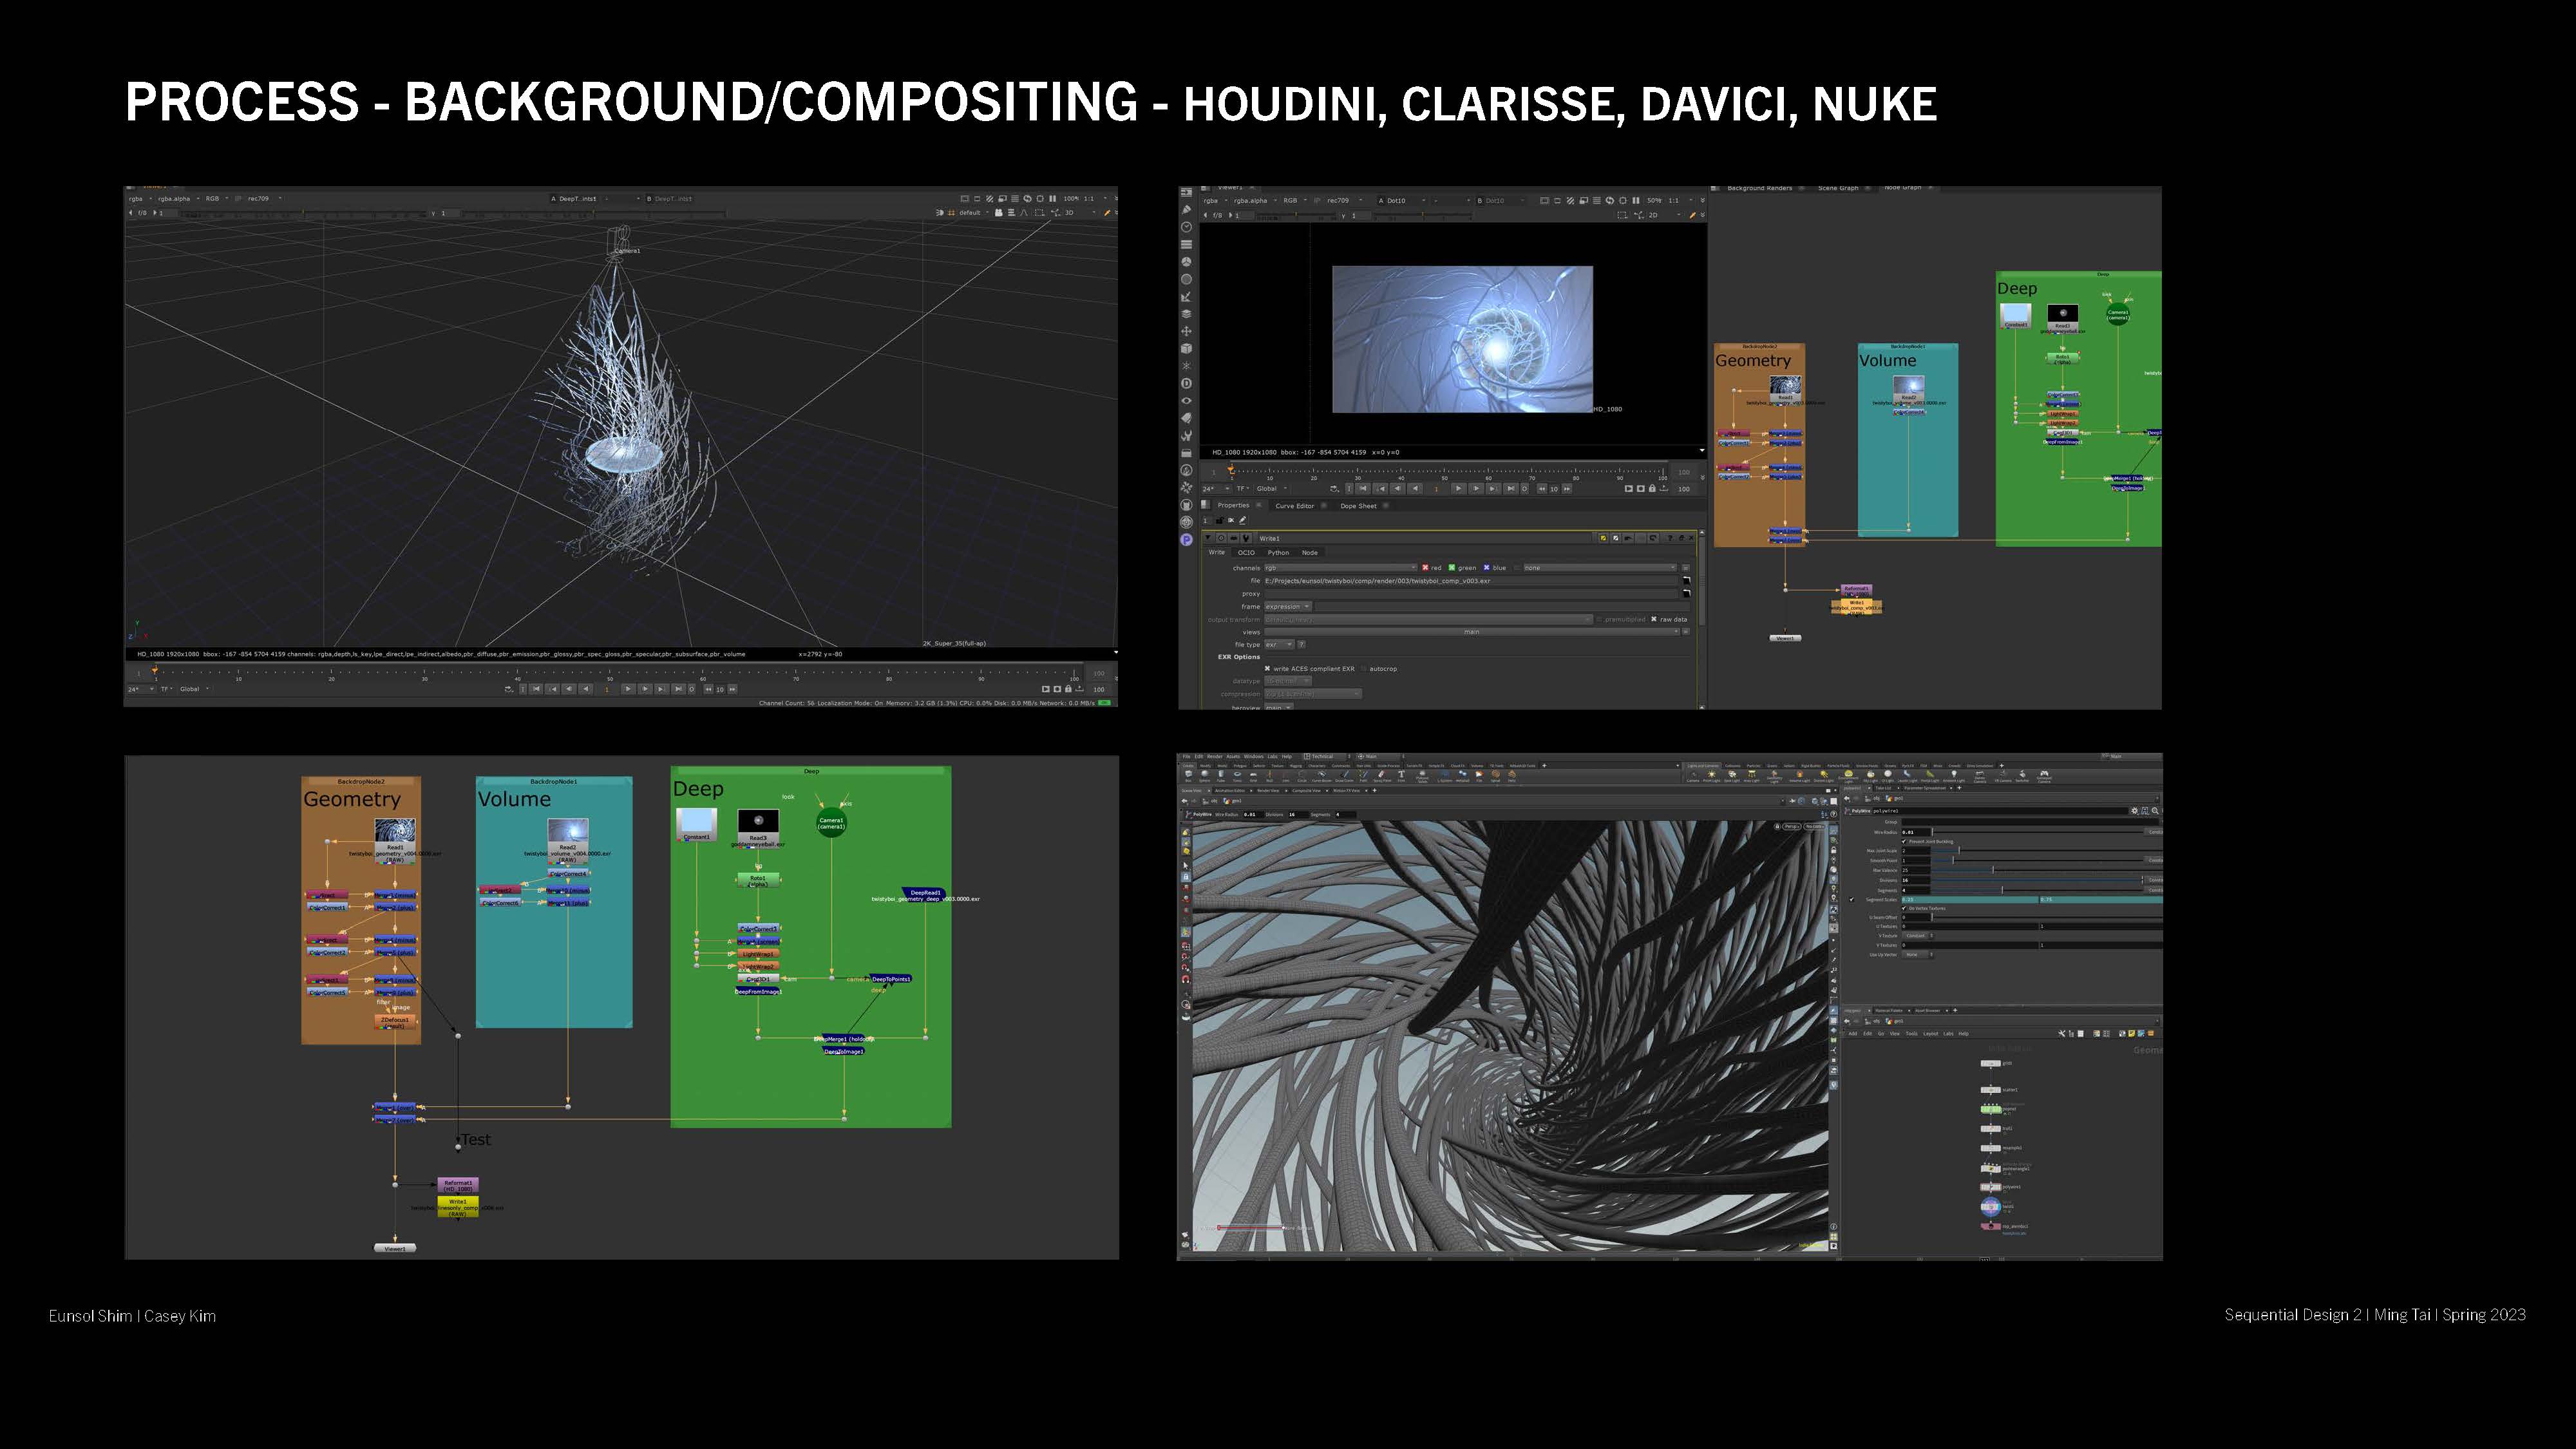
Task: Open the channels rgb dropdown
Action: [x=1340, y=568]
